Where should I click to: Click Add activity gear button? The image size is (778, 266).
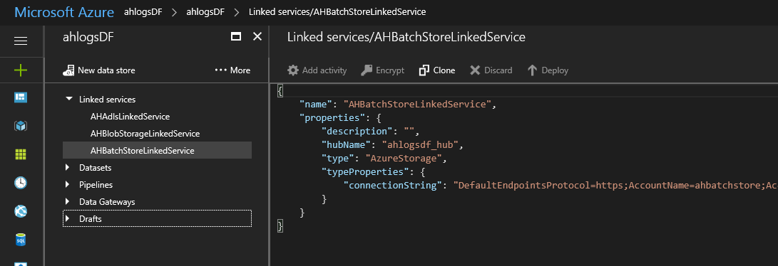point(317,70)
